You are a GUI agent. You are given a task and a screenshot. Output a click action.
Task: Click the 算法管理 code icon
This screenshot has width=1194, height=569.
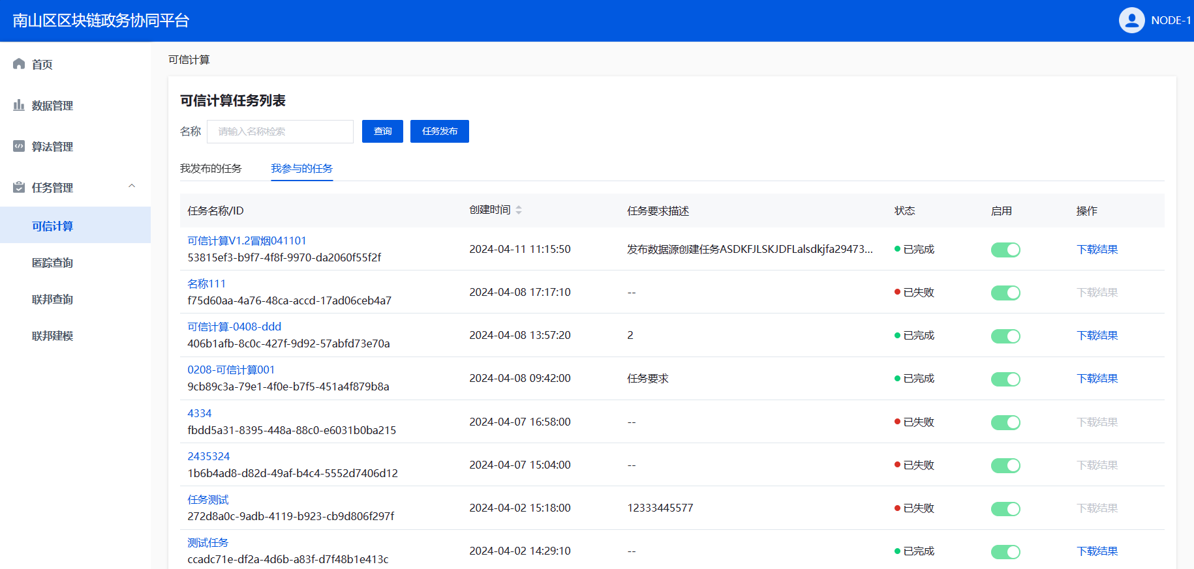point(19,146)
